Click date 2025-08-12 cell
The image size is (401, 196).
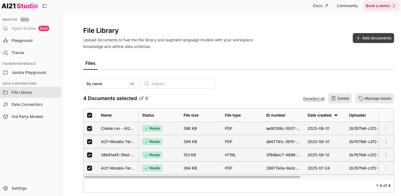[x=318, y=155]
